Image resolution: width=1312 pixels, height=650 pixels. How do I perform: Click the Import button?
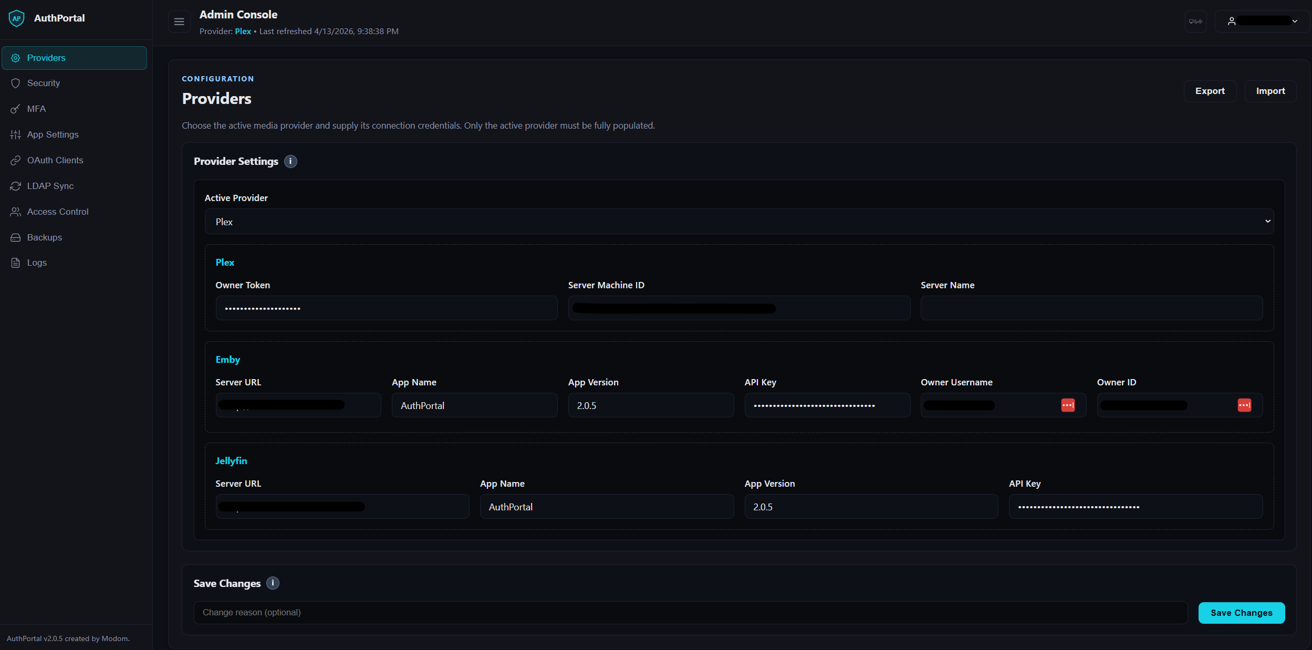coord(1270,91)
